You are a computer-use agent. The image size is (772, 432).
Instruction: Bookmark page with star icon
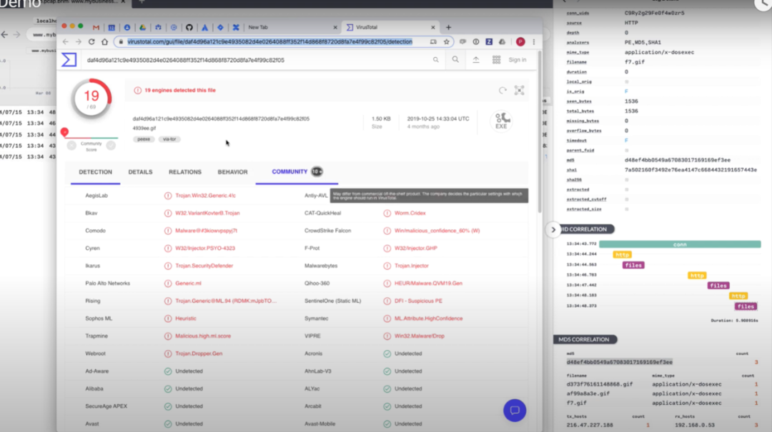tap(447, 42)
